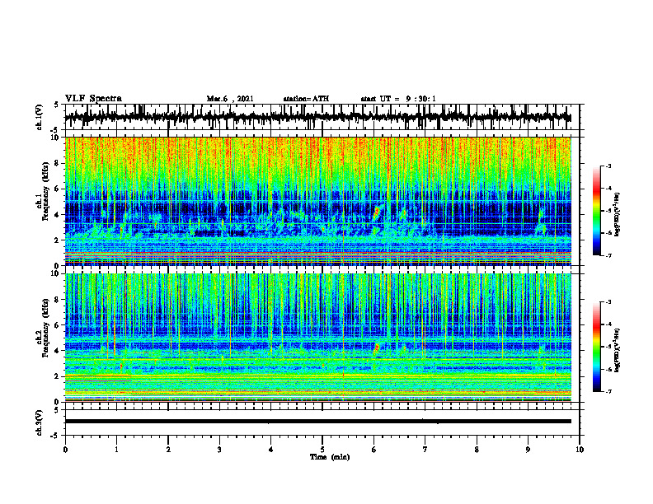Image resolution: width=653 pixels, height=504 pixels.
Task: Click the "5" tick on the ch.1(V) axis
Action: point(58,105)
